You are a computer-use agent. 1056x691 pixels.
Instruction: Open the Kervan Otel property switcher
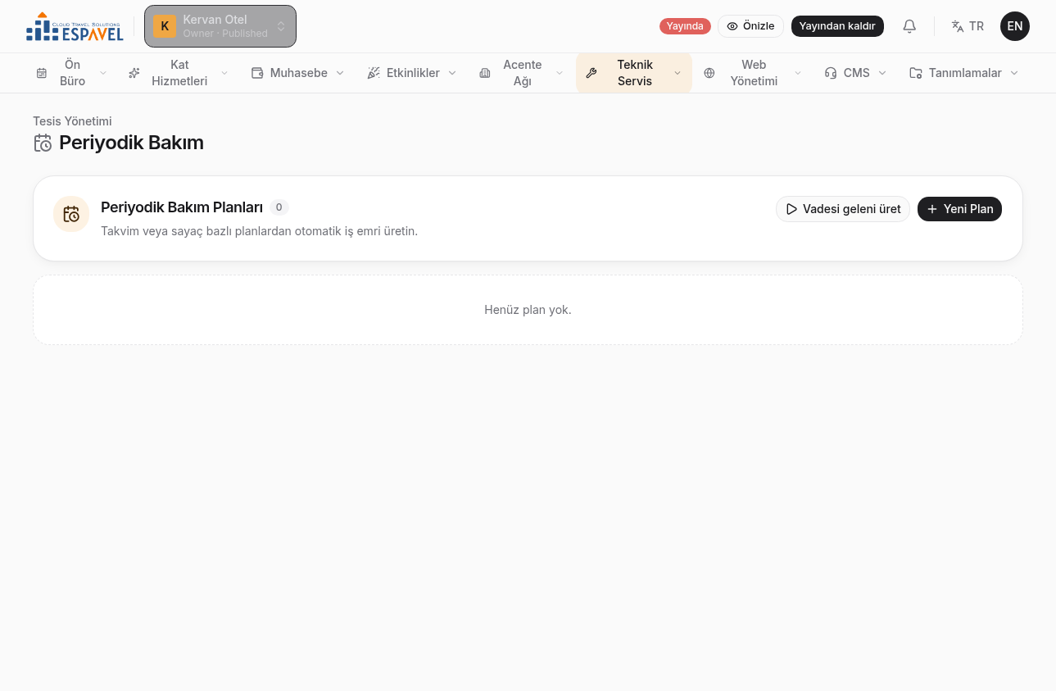220,26
